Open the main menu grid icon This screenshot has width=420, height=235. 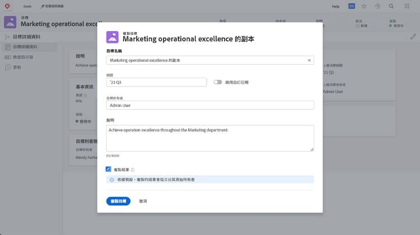coord(407,6)
